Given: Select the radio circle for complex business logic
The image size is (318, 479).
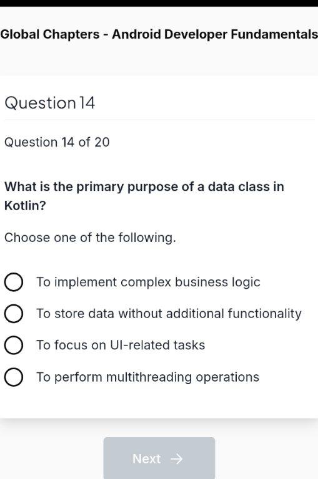Looking at the screenshot, I should click(14, 282).
